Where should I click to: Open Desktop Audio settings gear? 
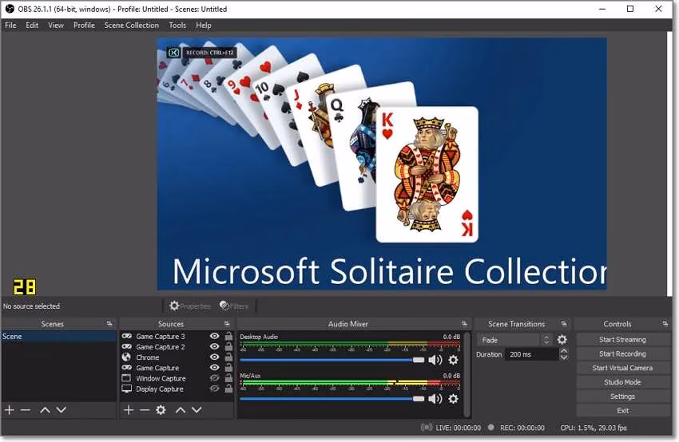point(453,360)
